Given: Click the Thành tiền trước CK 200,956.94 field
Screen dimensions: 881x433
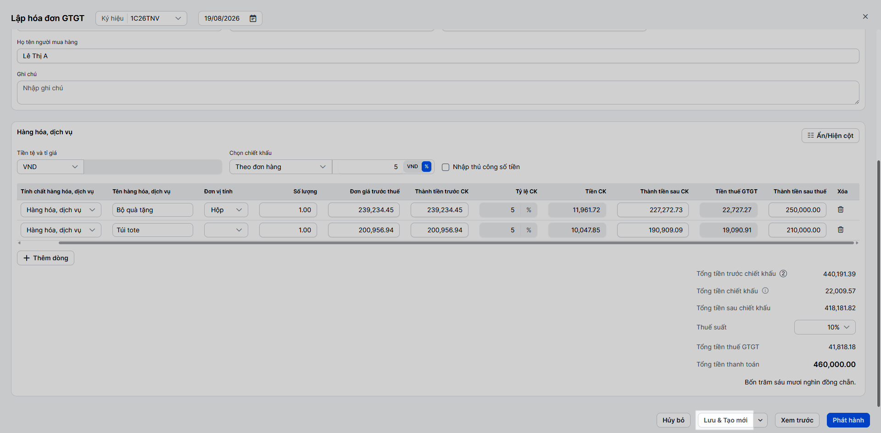Looking at the screenshot, I should (x=440, y=230).
